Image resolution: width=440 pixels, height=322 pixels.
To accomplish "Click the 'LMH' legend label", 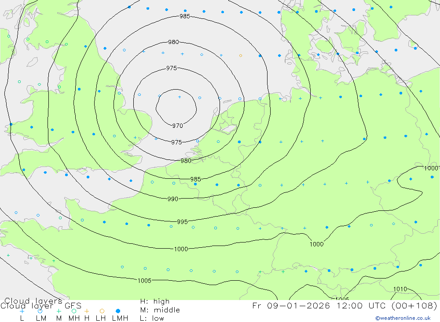I will click(120, 318).
